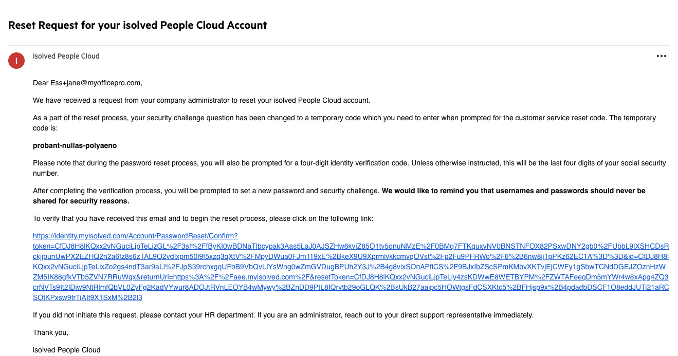This screenshot has width=678, height=356.
Task: Click the link beginning with https://identity.myisolved.com
Action: pyautogui.click(x=135, y=235)
